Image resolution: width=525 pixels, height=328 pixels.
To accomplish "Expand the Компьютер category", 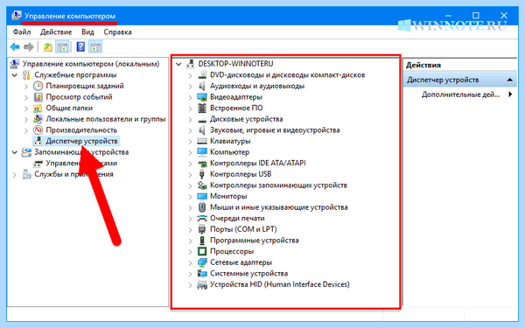I will coord(190,152).
